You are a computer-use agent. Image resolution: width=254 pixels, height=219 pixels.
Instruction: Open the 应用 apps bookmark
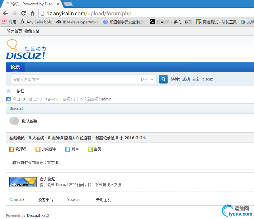tap(9, 22)
